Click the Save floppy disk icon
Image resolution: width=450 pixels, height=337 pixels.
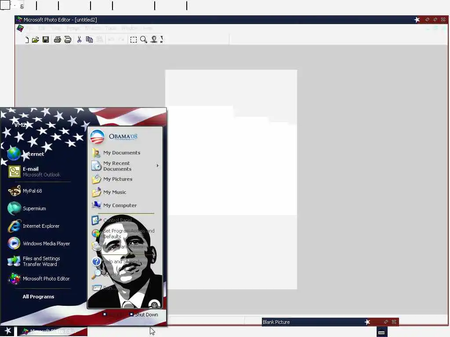click(46, 40)
